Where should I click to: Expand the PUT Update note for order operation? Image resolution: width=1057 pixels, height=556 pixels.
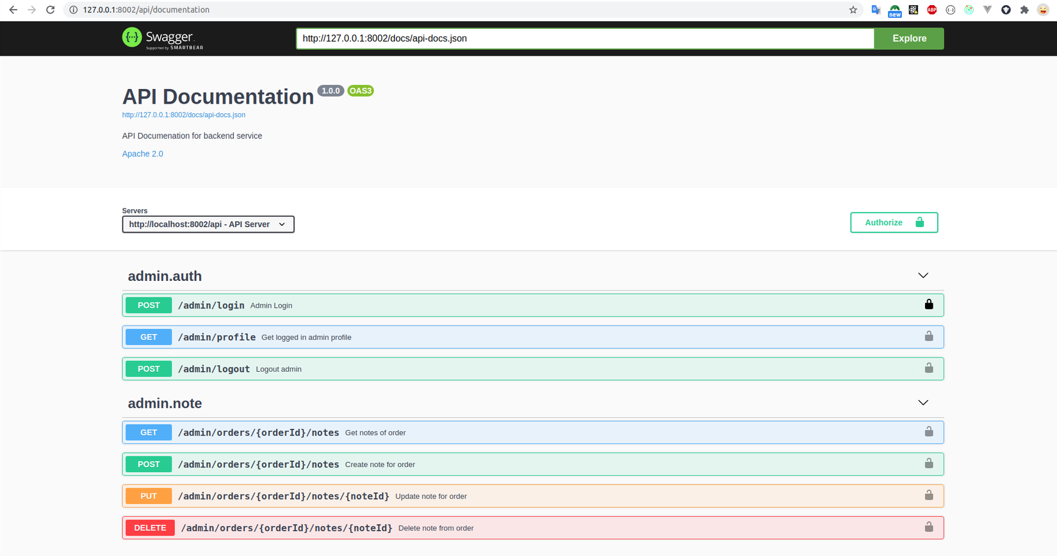pos(533,496)
